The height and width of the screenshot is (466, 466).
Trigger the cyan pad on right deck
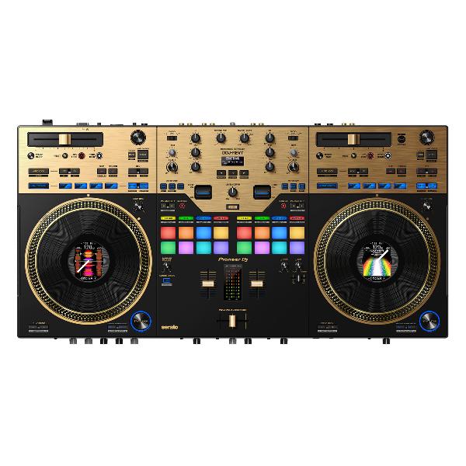point(280,248)
